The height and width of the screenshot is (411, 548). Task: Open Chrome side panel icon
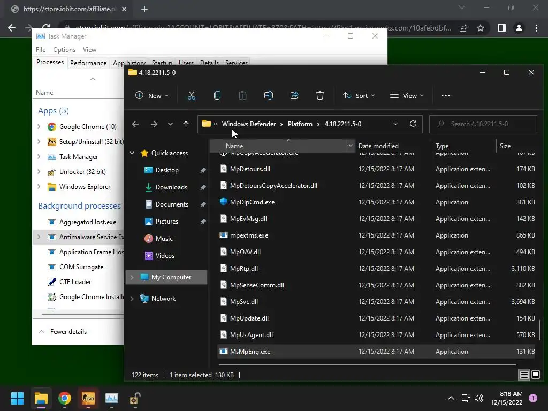pyautogui.click(x=502, y=28)
